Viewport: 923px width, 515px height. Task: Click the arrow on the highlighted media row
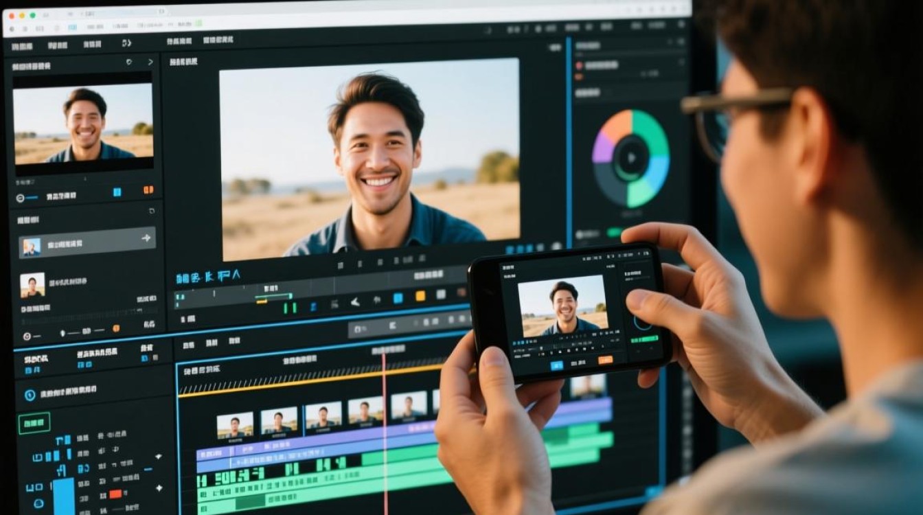[146, 238]
